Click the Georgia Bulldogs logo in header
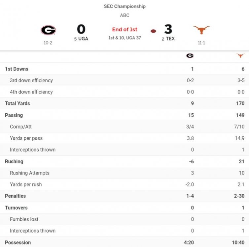Image resolution: width=249 pixels, height=247 pixels. point(48,30)
